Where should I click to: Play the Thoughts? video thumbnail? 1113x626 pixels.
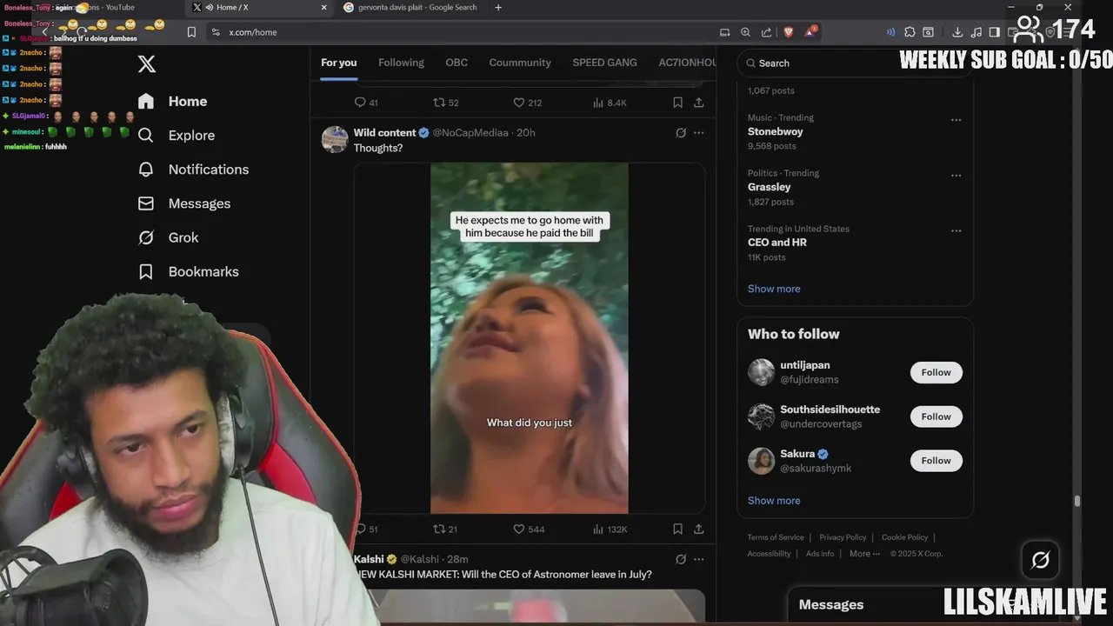[x=529, y=338]
